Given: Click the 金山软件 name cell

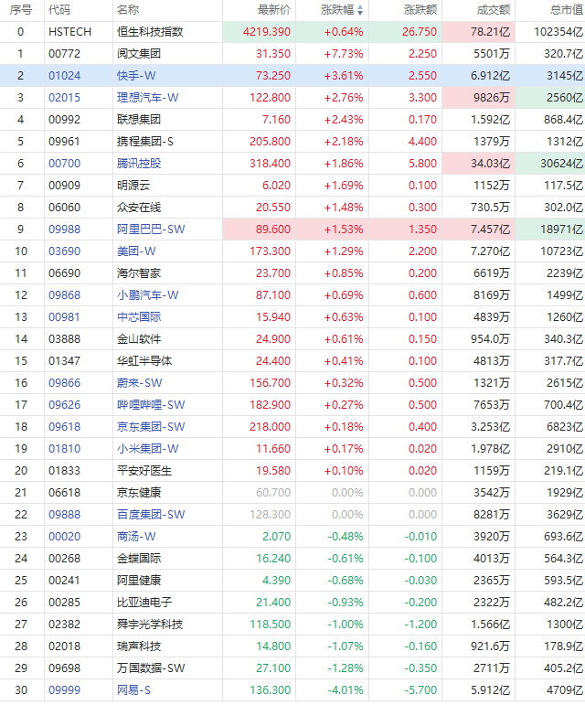Looking at the screenshot, I should pos(139,338).
